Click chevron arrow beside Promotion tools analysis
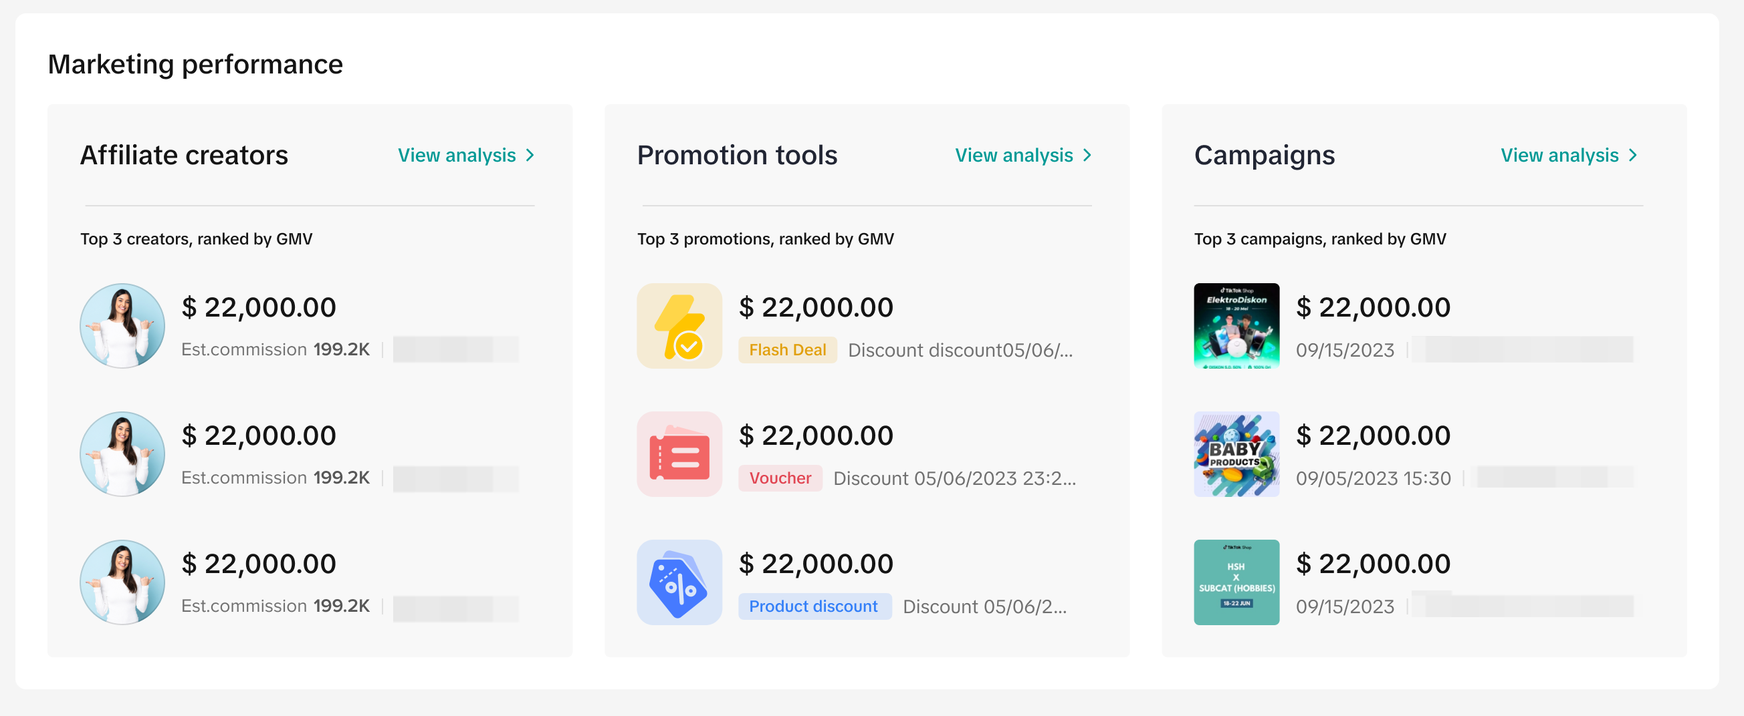Viewport: 1744px width, 716px height. pos(1087,156)
